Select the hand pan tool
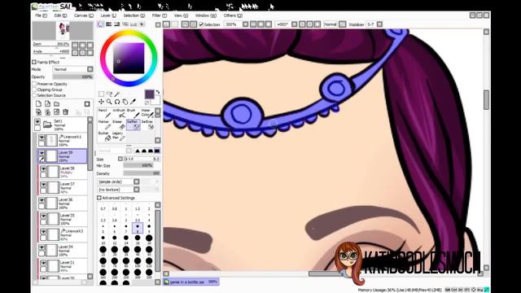Screen dimensions: 521x293 (125, 102)
